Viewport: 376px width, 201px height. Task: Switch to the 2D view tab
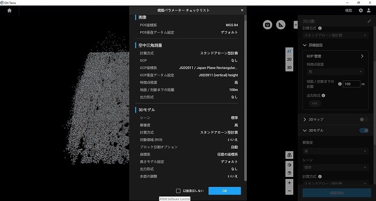(x=289, y=59)
